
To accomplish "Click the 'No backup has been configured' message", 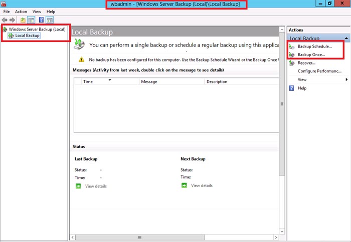I will [x=184, y=59].
